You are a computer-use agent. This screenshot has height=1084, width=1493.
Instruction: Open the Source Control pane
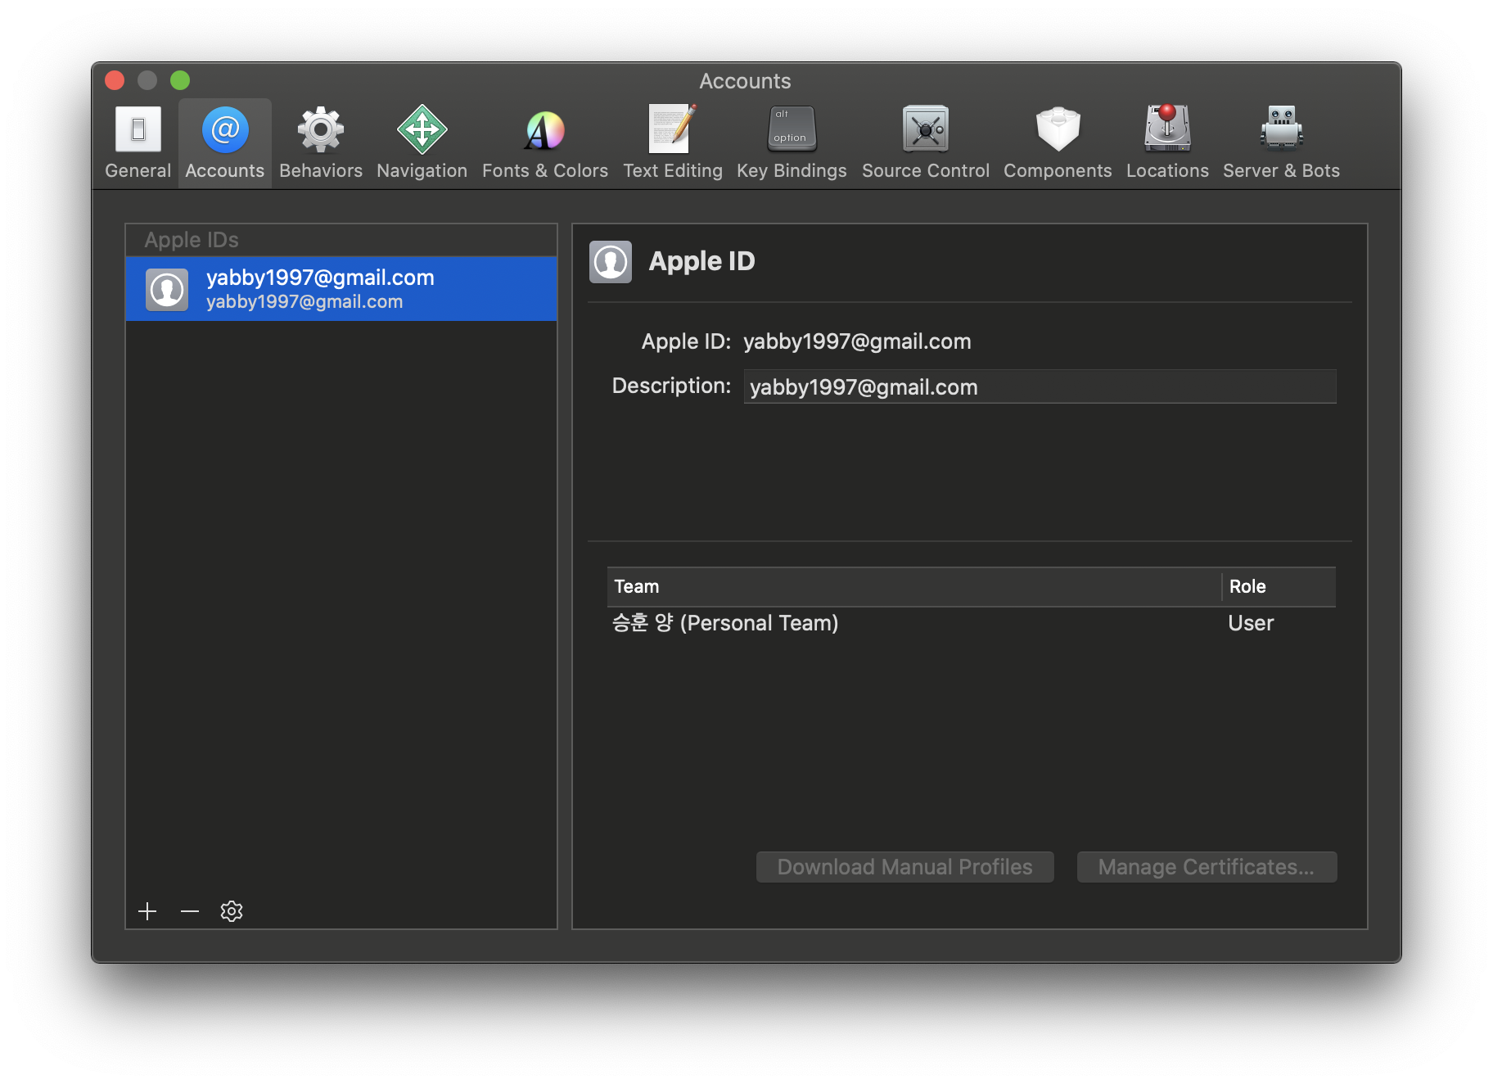point(925,142)
